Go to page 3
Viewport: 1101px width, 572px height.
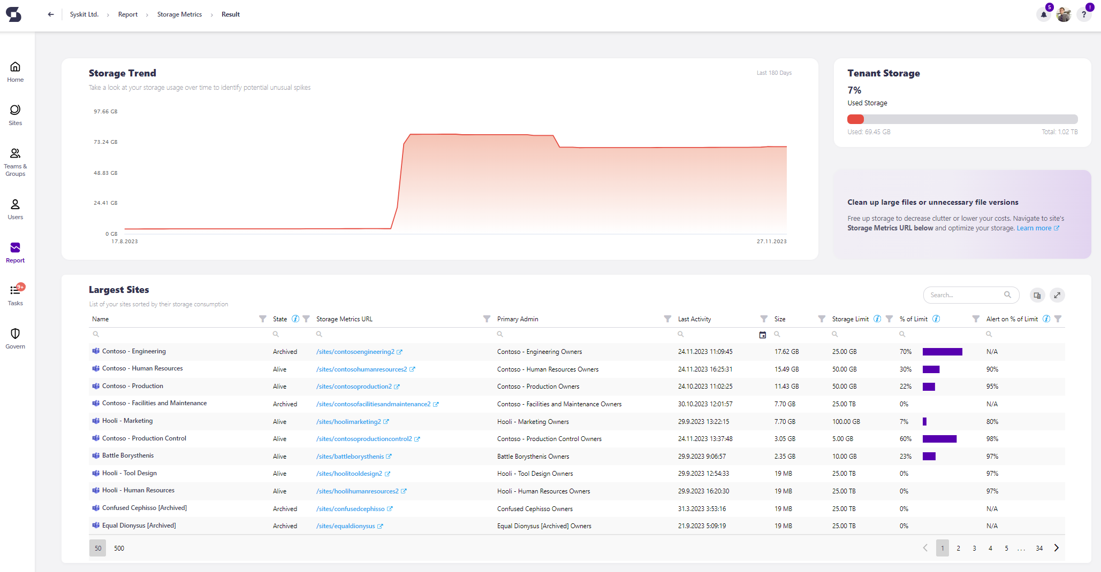coord(975,548)
